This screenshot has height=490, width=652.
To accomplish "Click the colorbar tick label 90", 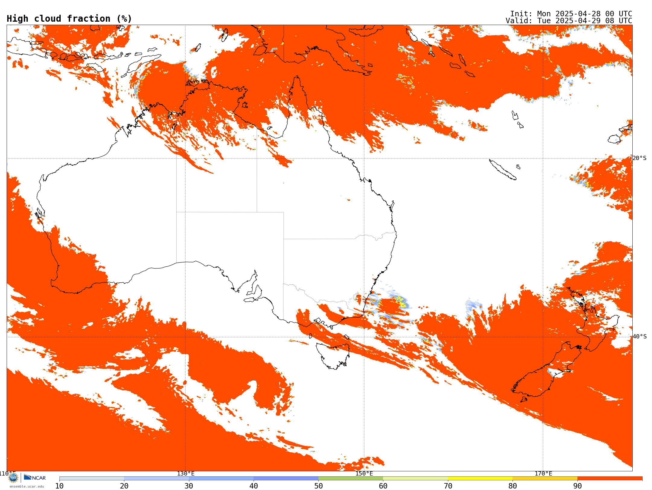I will click(577, 486).
